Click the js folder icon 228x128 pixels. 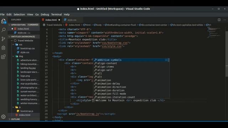click(17, 107)
